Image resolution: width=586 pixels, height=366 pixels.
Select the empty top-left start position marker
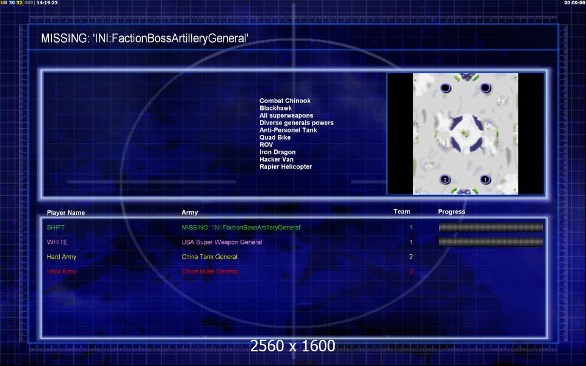[446, 88]
